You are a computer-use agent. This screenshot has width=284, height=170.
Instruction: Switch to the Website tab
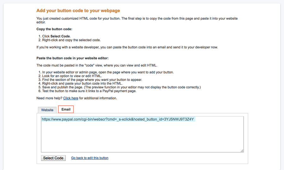[x=47, y=110]
